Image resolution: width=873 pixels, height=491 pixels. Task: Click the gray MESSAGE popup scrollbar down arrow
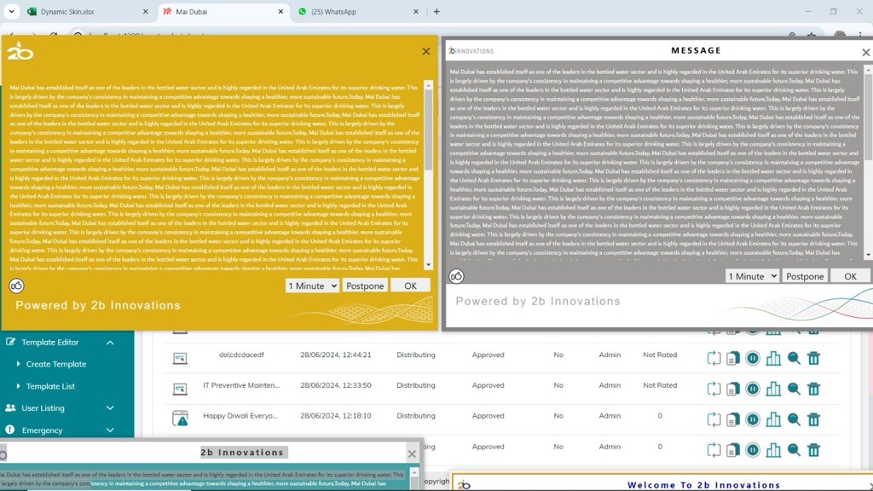(x=869, y=255)
